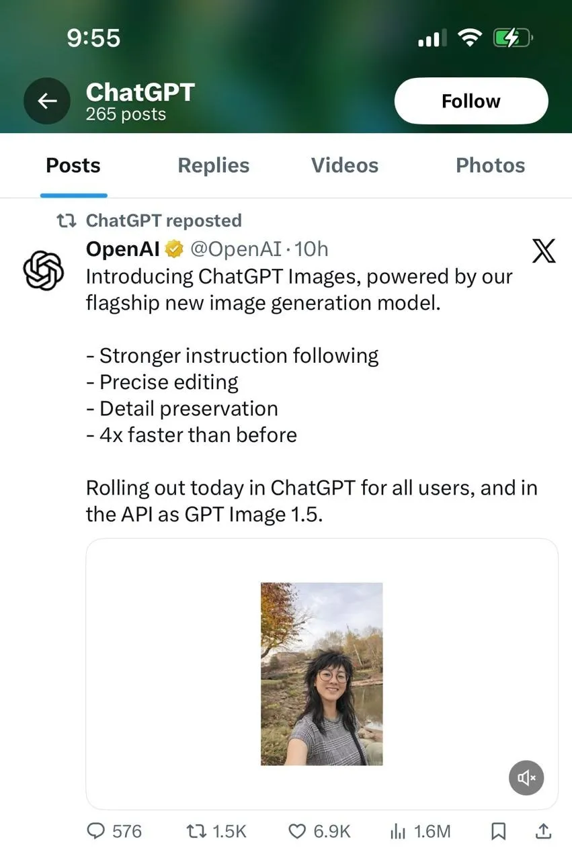Bookmark the OpenAI post
This screenshot has width=572, height=860.
coord(498,831)
